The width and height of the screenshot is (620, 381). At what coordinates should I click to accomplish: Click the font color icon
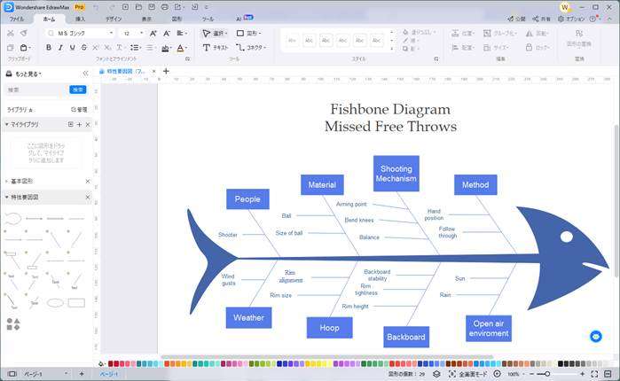tap(181, 48)
